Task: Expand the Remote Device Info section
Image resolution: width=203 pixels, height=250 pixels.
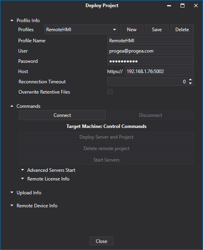Action: [x=12, y=205]
